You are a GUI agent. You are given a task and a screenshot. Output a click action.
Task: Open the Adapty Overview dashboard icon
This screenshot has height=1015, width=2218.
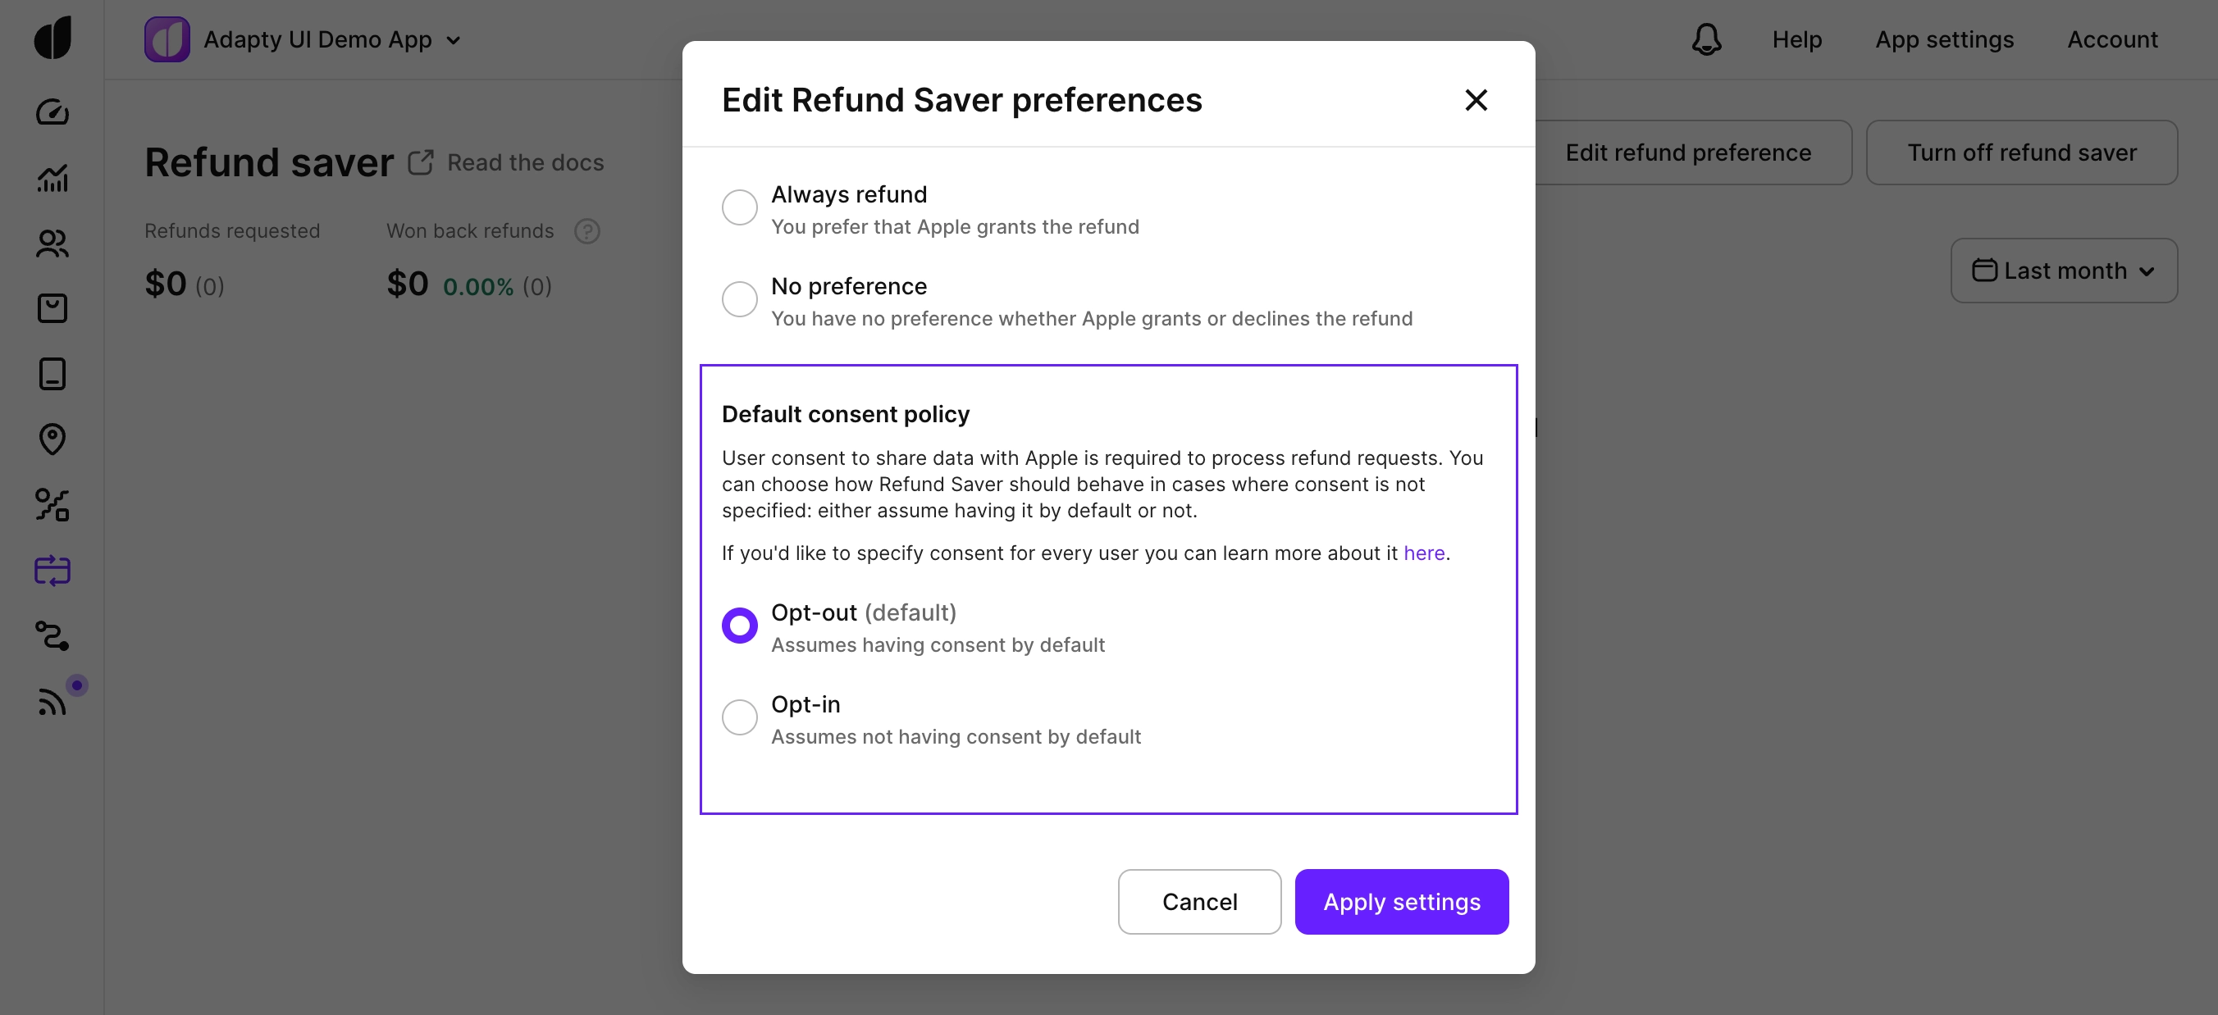point(52,111)
